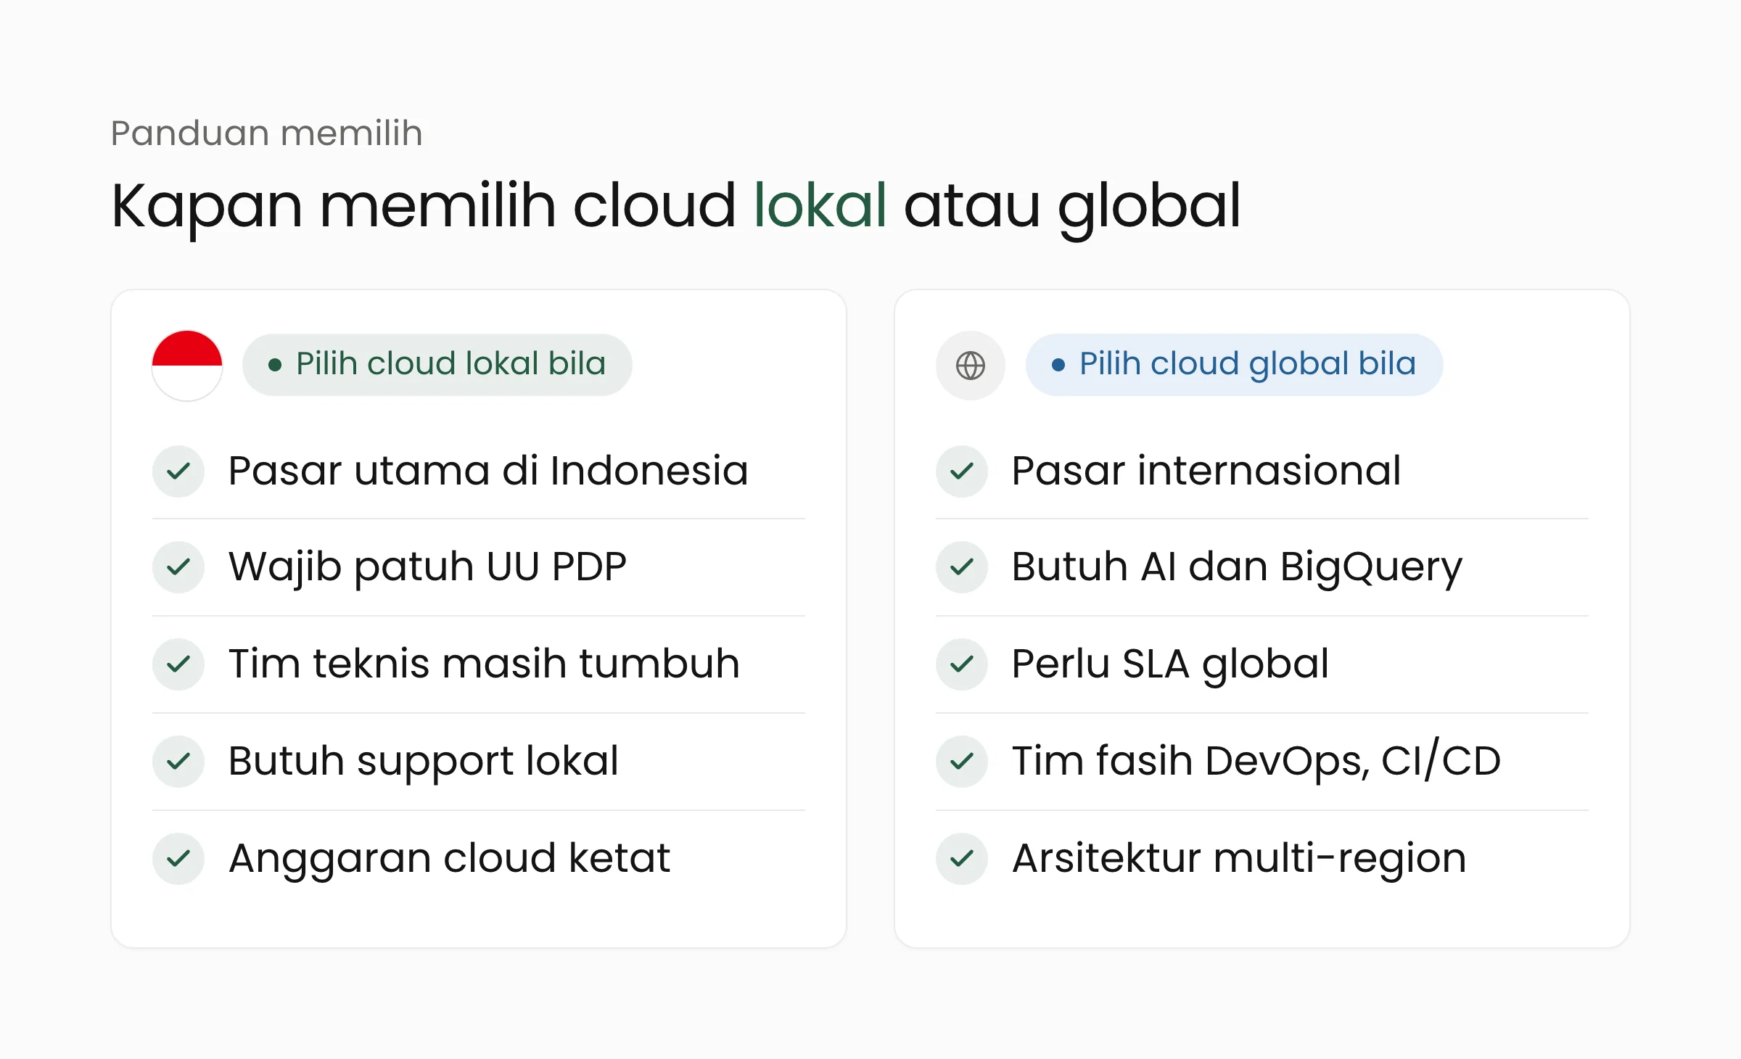Image resolution: width=1741 pixels, height=1059 pixels.
Task: Click the Panduan memilih subtitle
Action: 267,133
